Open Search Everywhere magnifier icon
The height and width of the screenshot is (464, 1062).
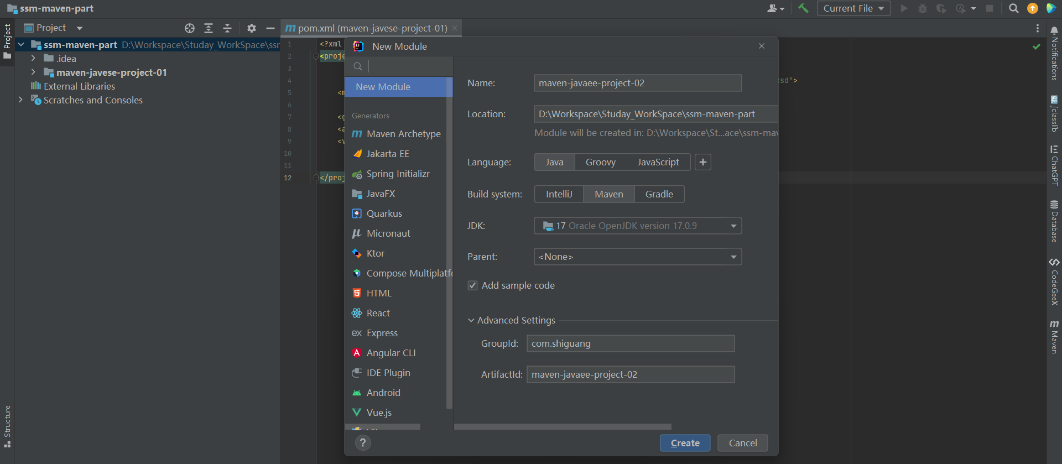coord(1013,8)
